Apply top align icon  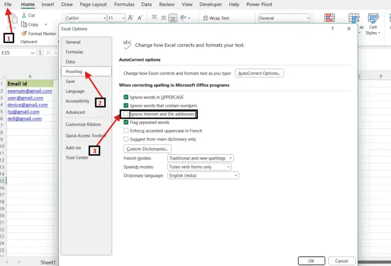tap(154, 17)
